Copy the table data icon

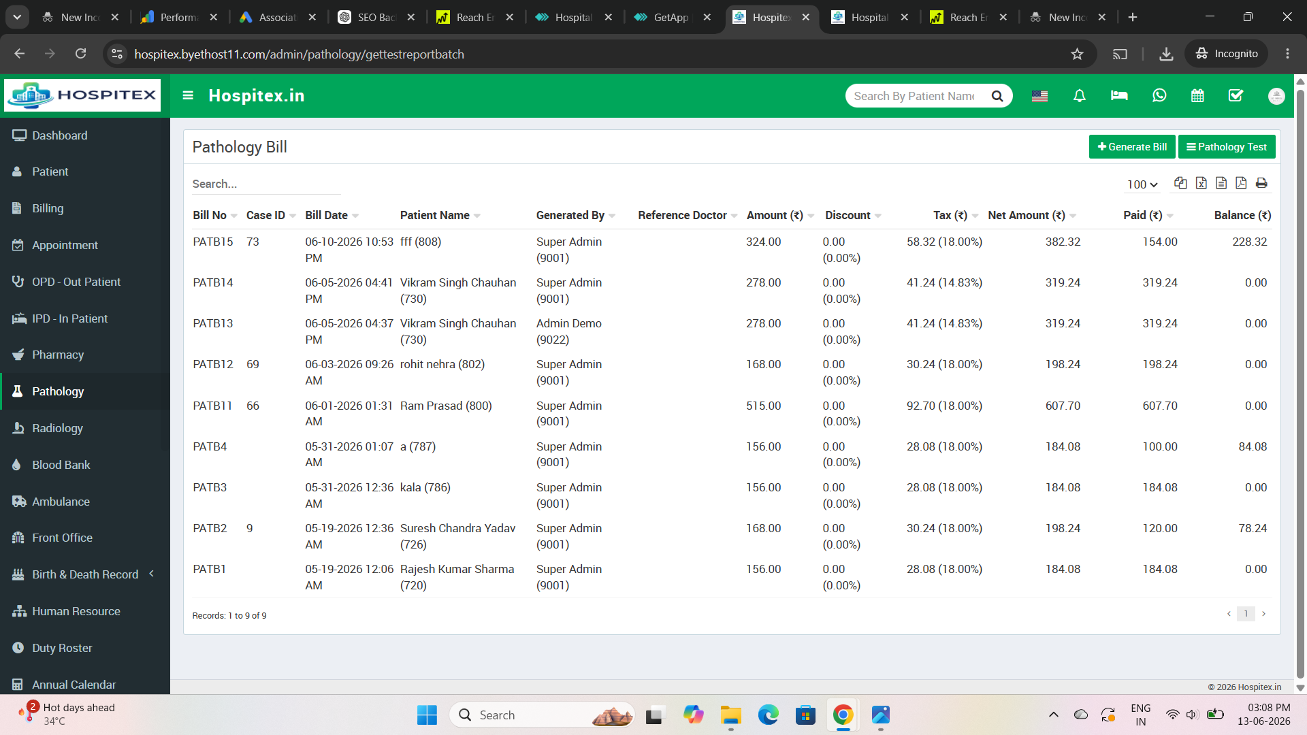(x=1180, y=183)
